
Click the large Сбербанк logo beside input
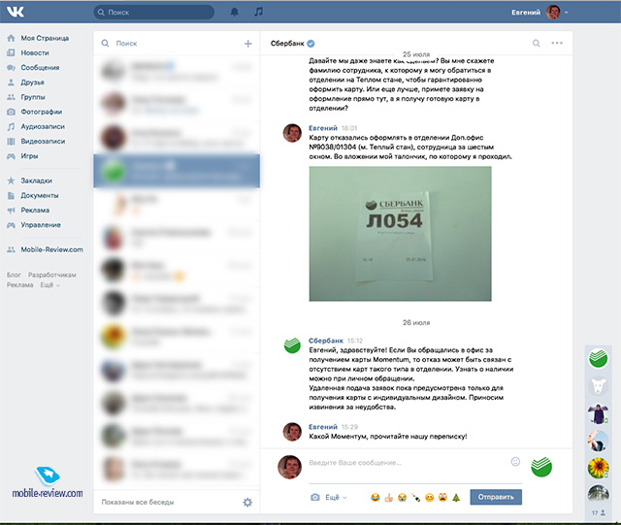[x=541, y=467]
